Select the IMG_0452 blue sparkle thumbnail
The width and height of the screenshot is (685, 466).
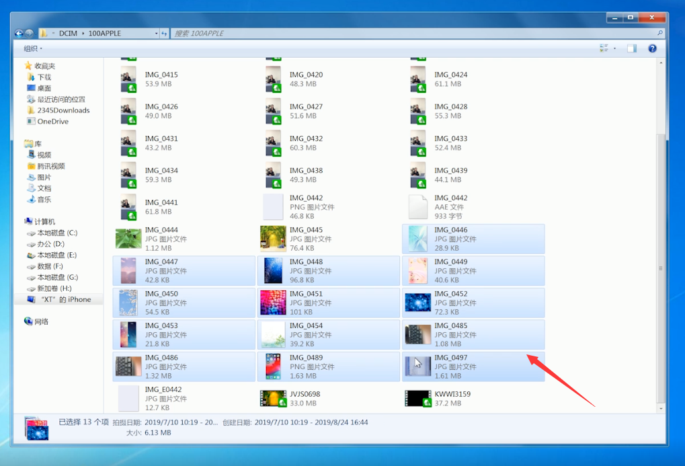[x=418, y=303]
